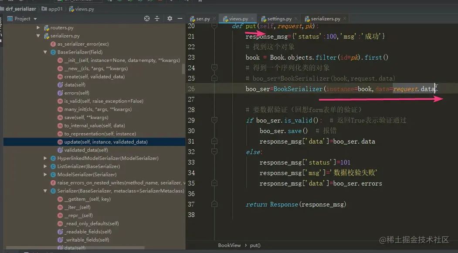Click put() in bottom breadcrumb

pos(255,246)
